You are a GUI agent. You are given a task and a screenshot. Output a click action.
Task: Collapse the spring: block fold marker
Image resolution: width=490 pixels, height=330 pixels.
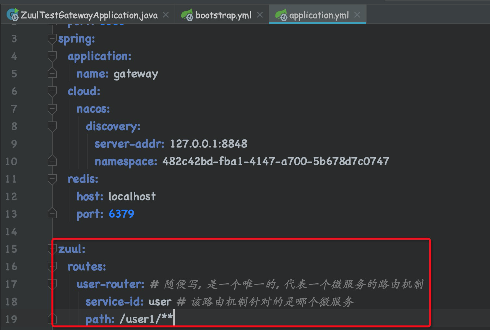[x=52, y=39]
